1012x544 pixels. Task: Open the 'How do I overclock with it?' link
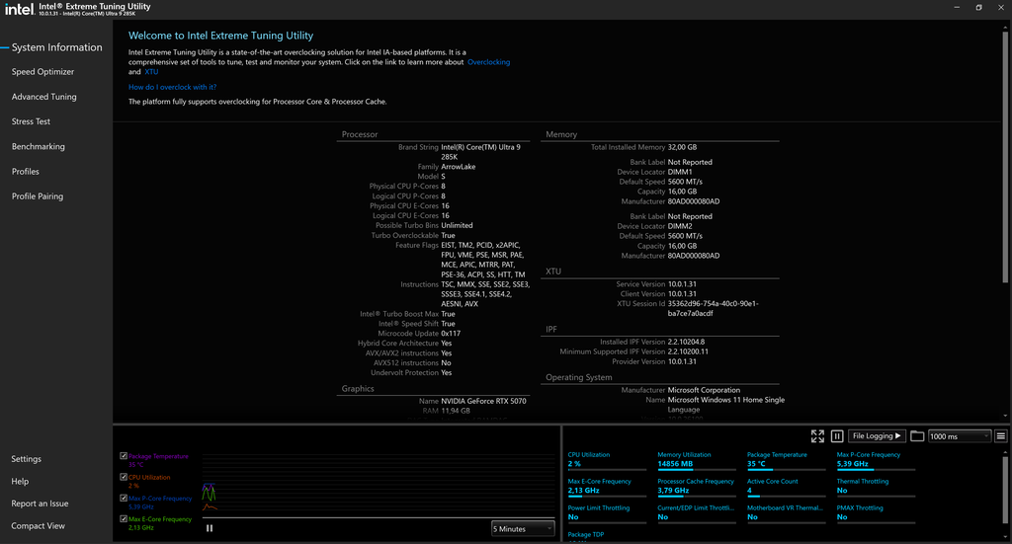172,87
